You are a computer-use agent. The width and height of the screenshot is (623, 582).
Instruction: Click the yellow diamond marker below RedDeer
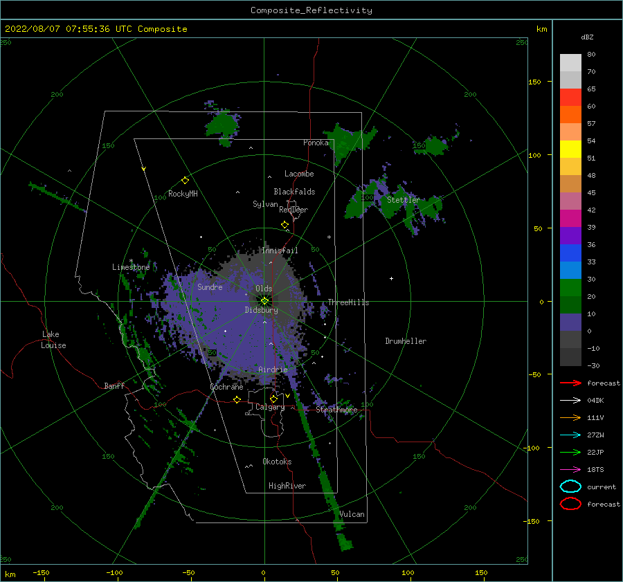click(285, 225)
